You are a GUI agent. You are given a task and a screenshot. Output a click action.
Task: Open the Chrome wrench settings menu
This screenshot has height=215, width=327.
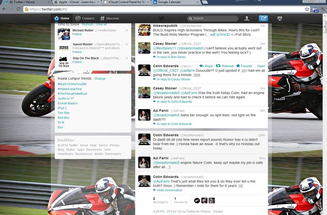coord(323,9)
